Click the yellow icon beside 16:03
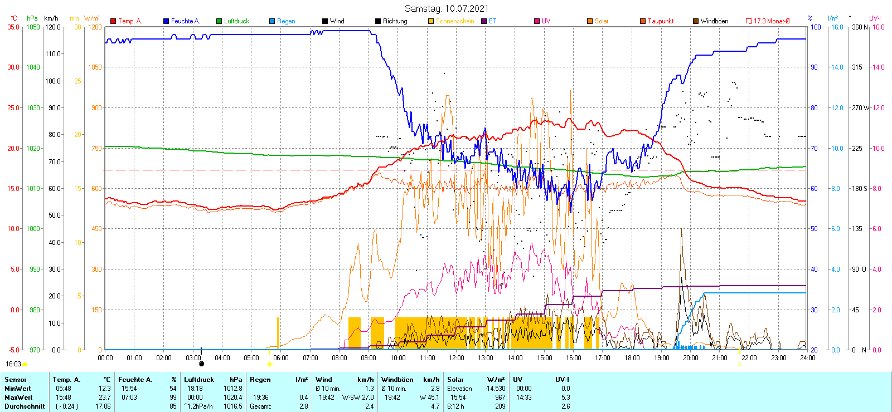The image size is (892, 412). pyautogui.click(x=25, y=365)
